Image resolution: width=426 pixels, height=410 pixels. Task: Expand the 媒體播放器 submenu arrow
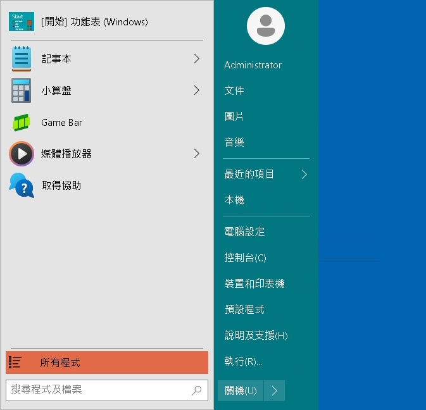[196, 154]
